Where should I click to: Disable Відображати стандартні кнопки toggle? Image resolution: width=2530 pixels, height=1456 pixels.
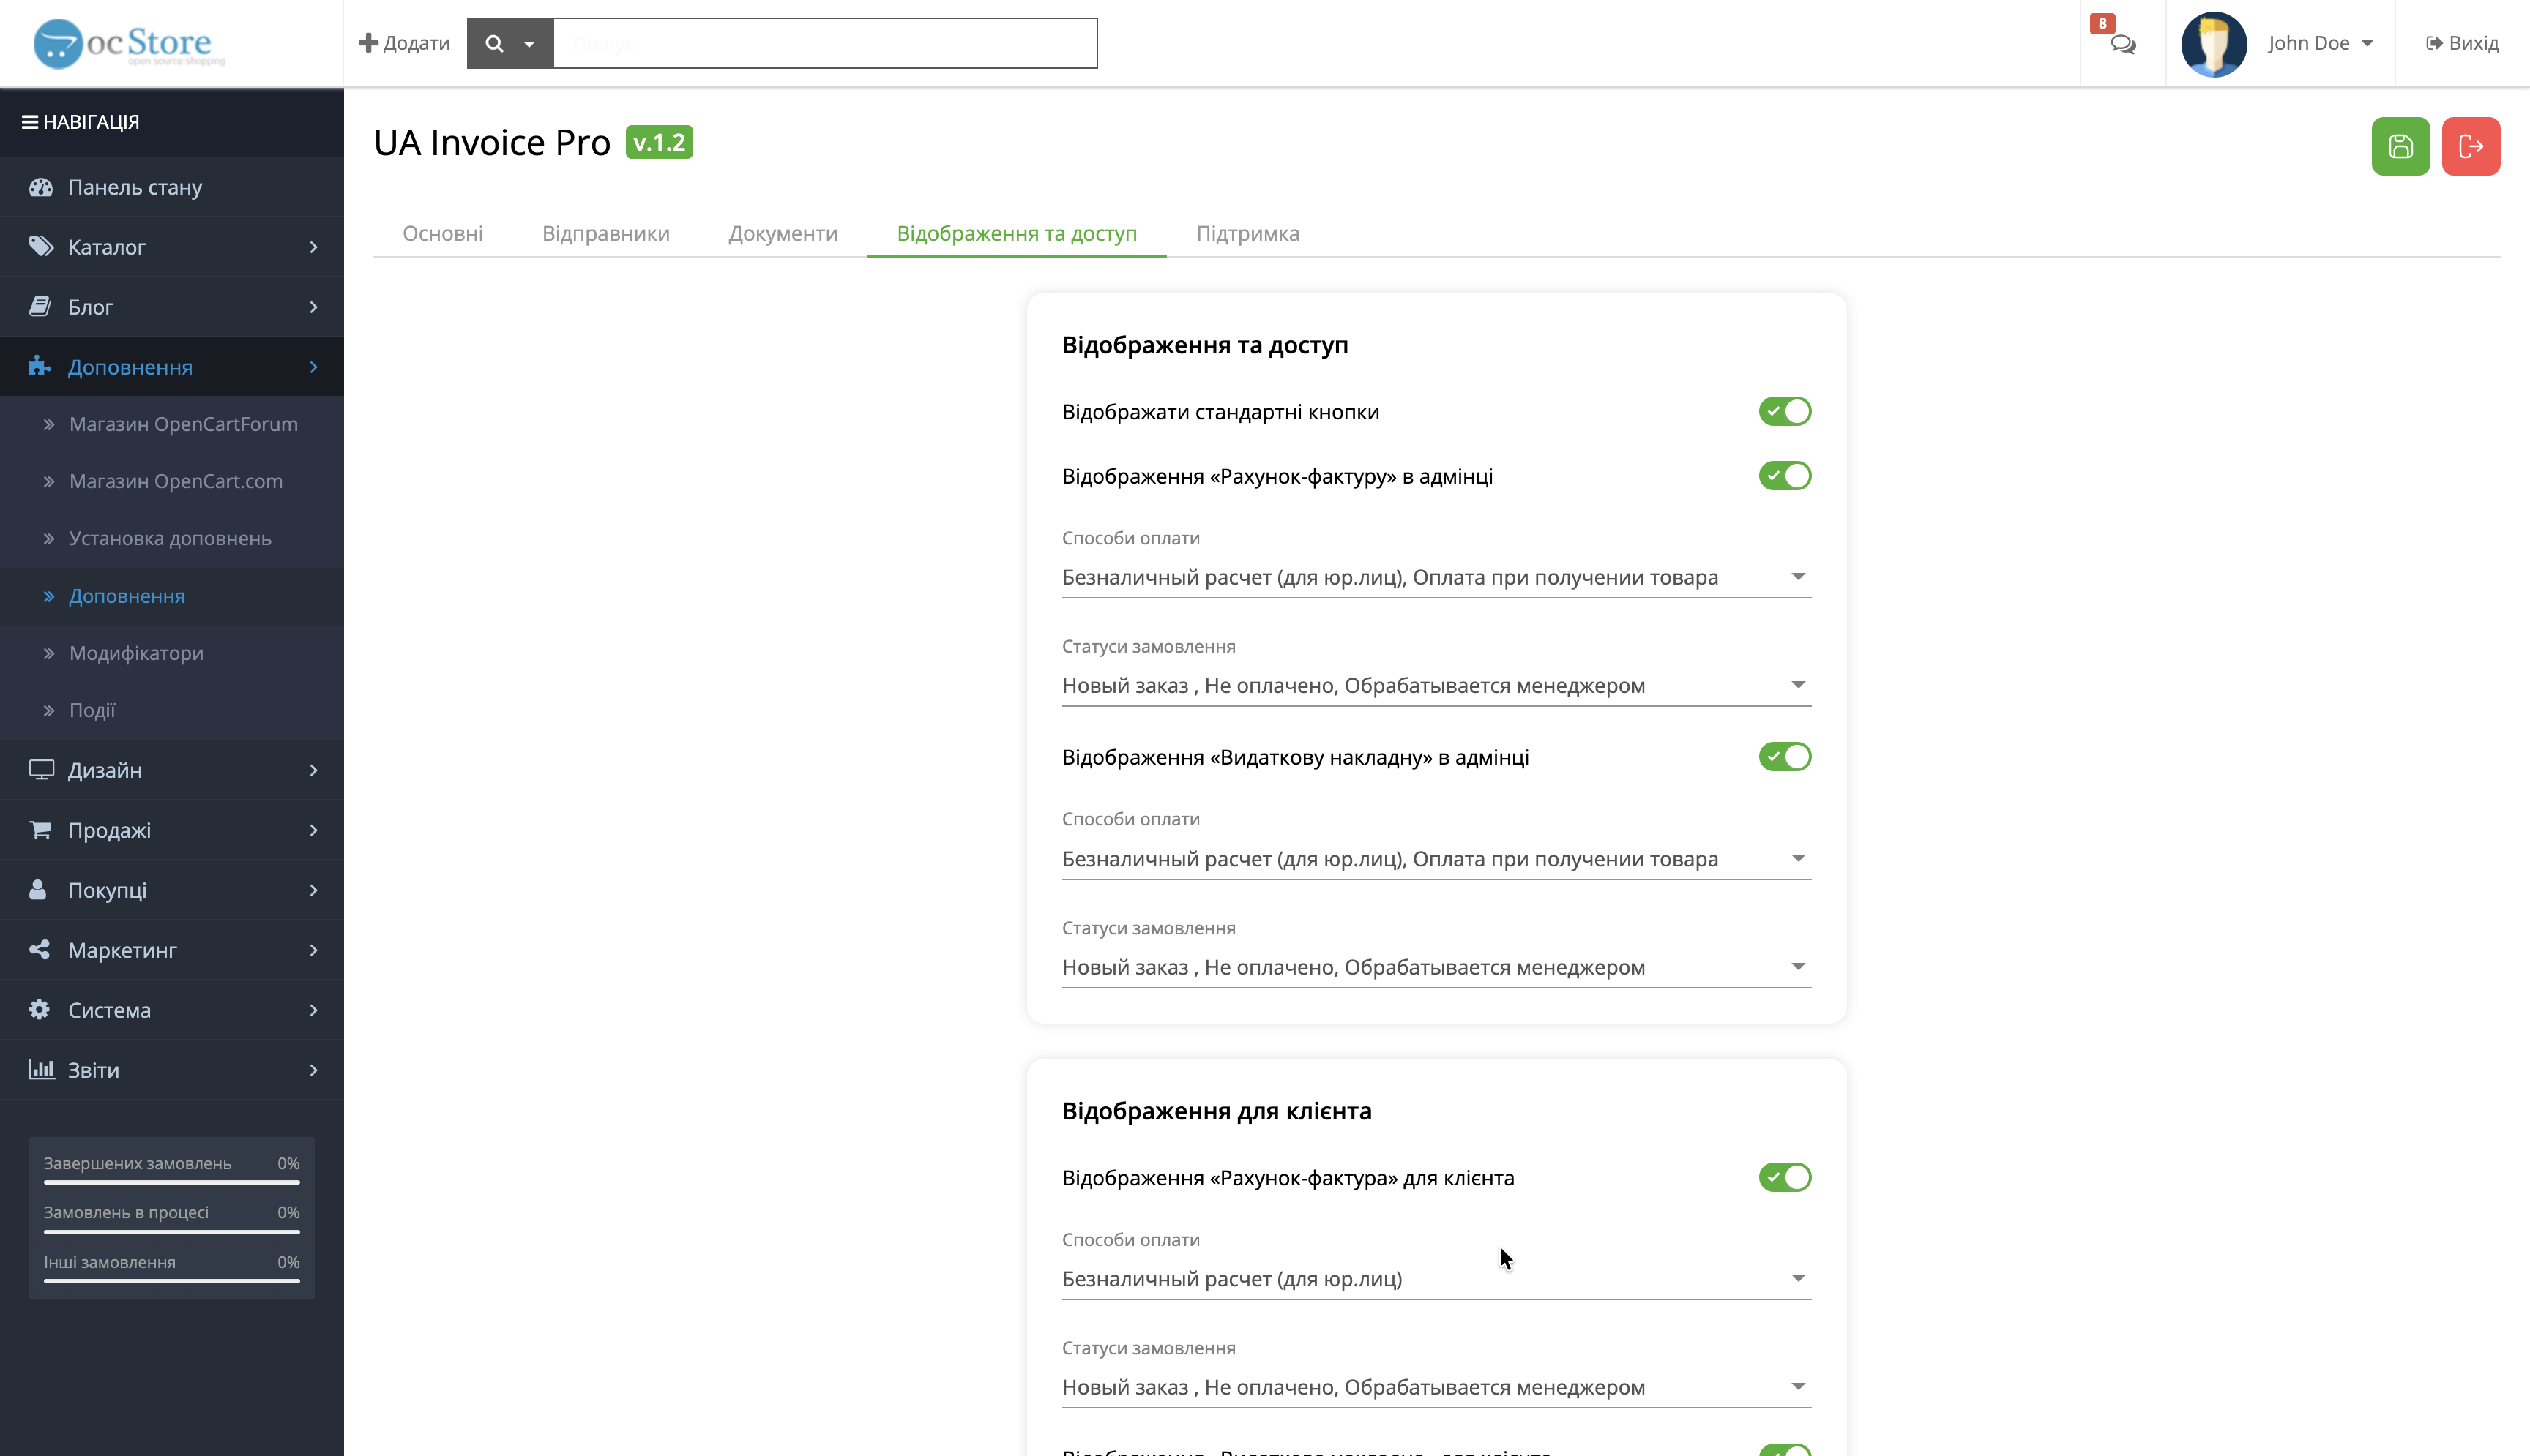pos(1785,411)
